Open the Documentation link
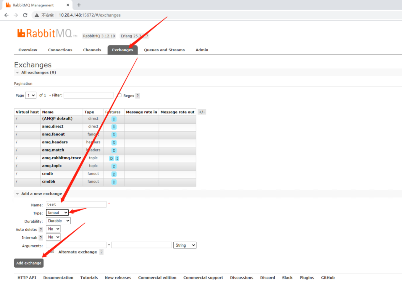Viewport: 402px width, 288px height. pos(58,278)
